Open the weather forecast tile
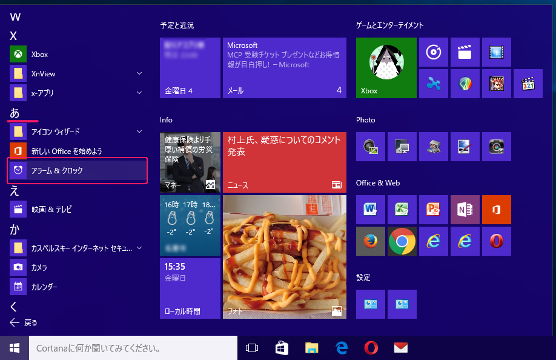This screenshot has width=556, height=360. pyautogui.click(x=190, y=225)
